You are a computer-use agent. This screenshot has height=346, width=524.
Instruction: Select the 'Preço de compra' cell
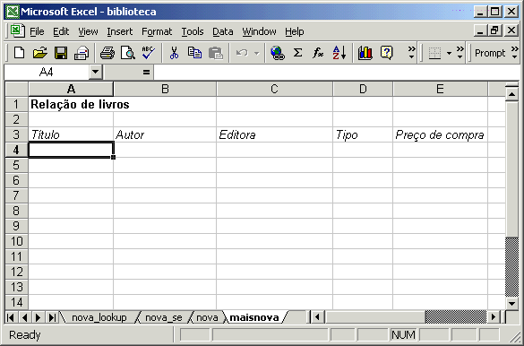[440, 134]
